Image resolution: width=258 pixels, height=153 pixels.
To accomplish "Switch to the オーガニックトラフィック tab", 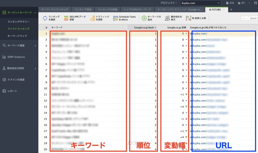I will (179, 10).
